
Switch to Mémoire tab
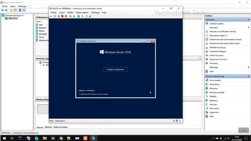pyautogui.click(x=48, y=127)
